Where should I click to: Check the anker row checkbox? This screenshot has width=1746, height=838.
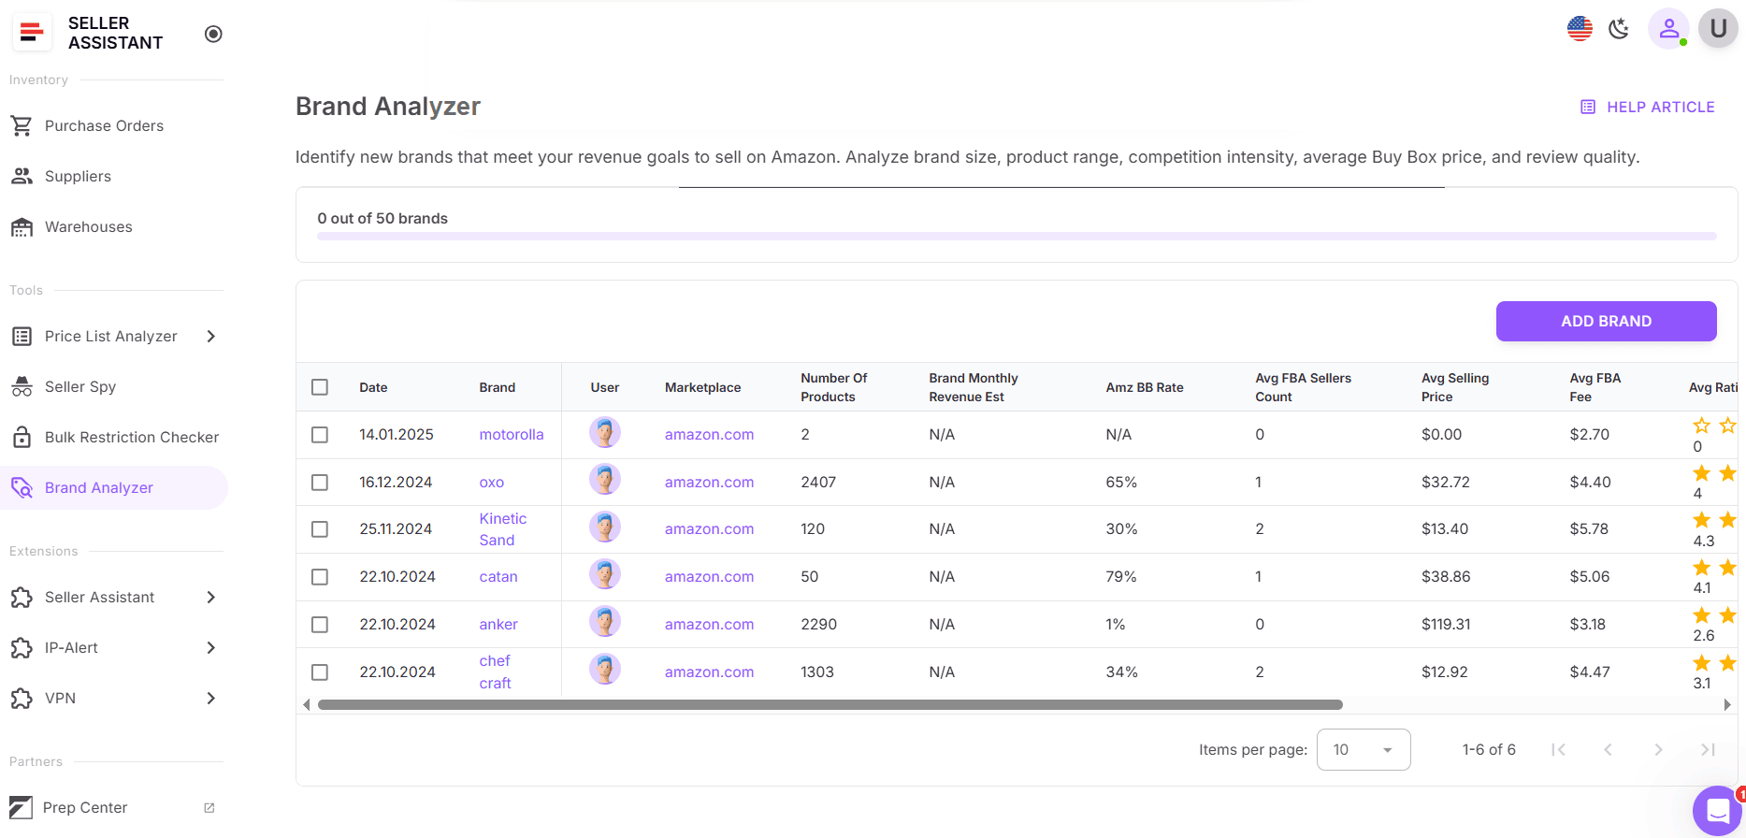point(320,625)
